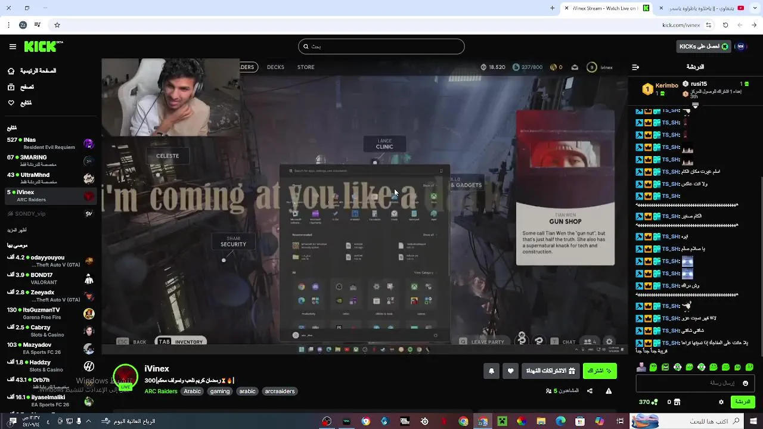Select the lowercase 'arabic' tag chip
This screenshot has height=429, width=763.
click(247, 391)
